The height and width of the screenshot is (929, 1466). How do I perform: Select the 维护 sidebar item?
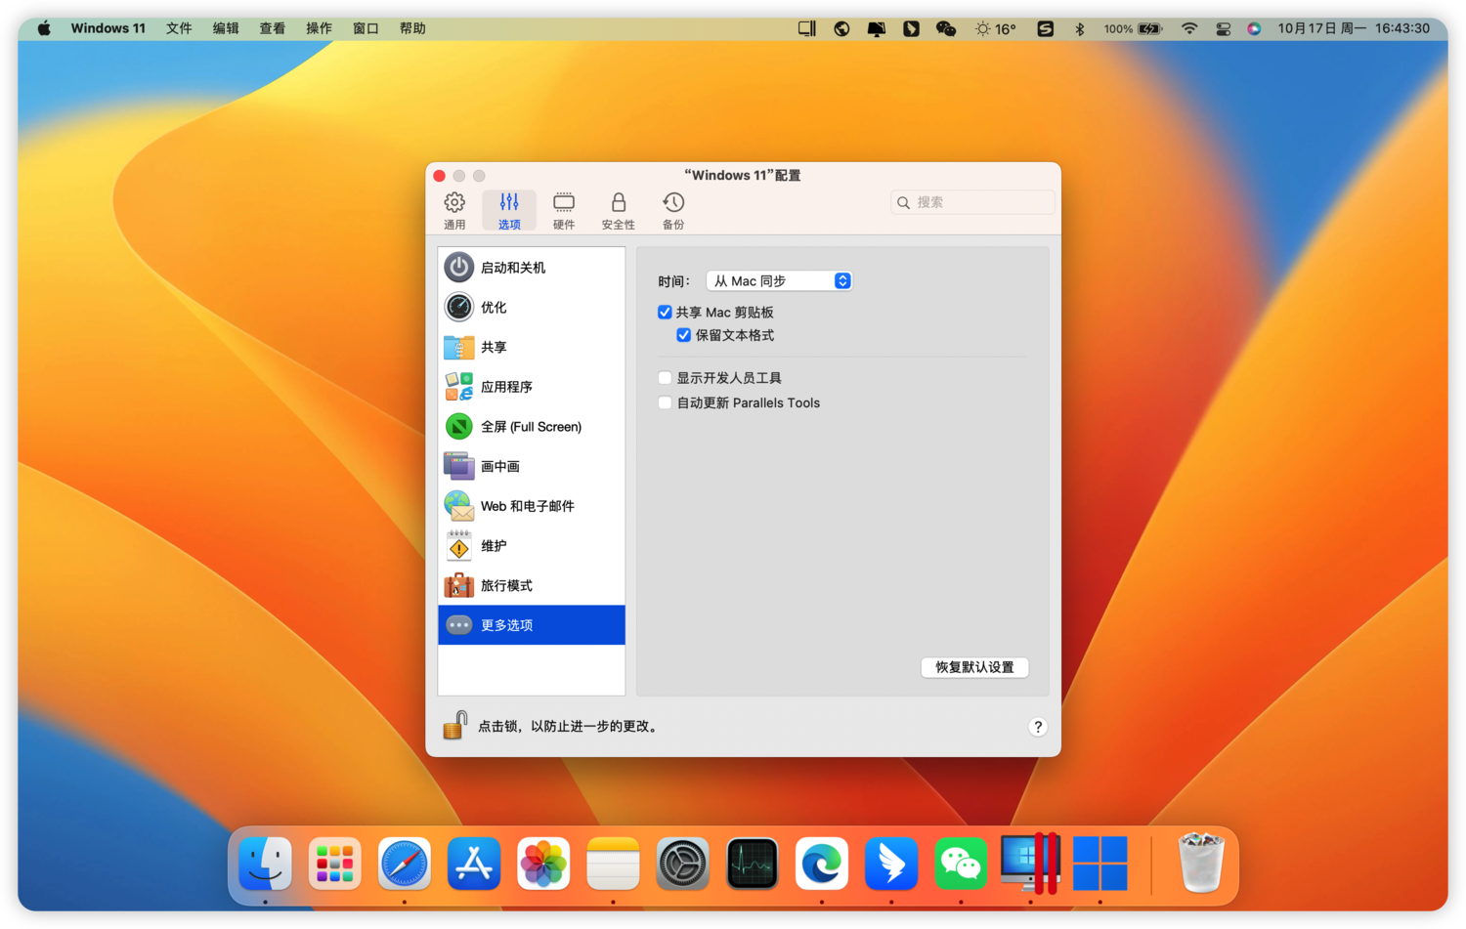[531, 546]
